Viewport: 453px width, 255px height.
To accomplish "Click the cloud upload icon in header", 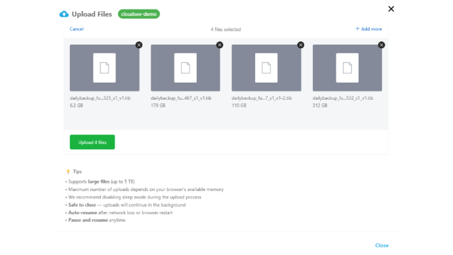I will 64,14.
